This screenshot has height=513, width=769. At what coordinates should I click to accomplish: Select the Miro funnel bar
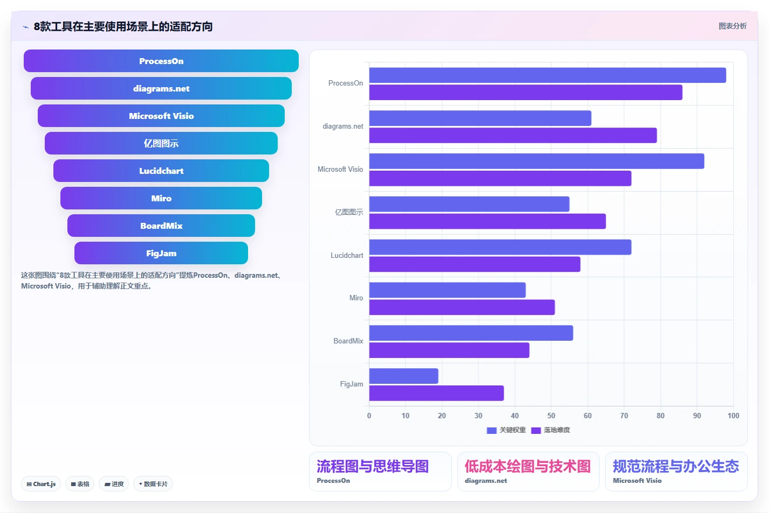161,198
